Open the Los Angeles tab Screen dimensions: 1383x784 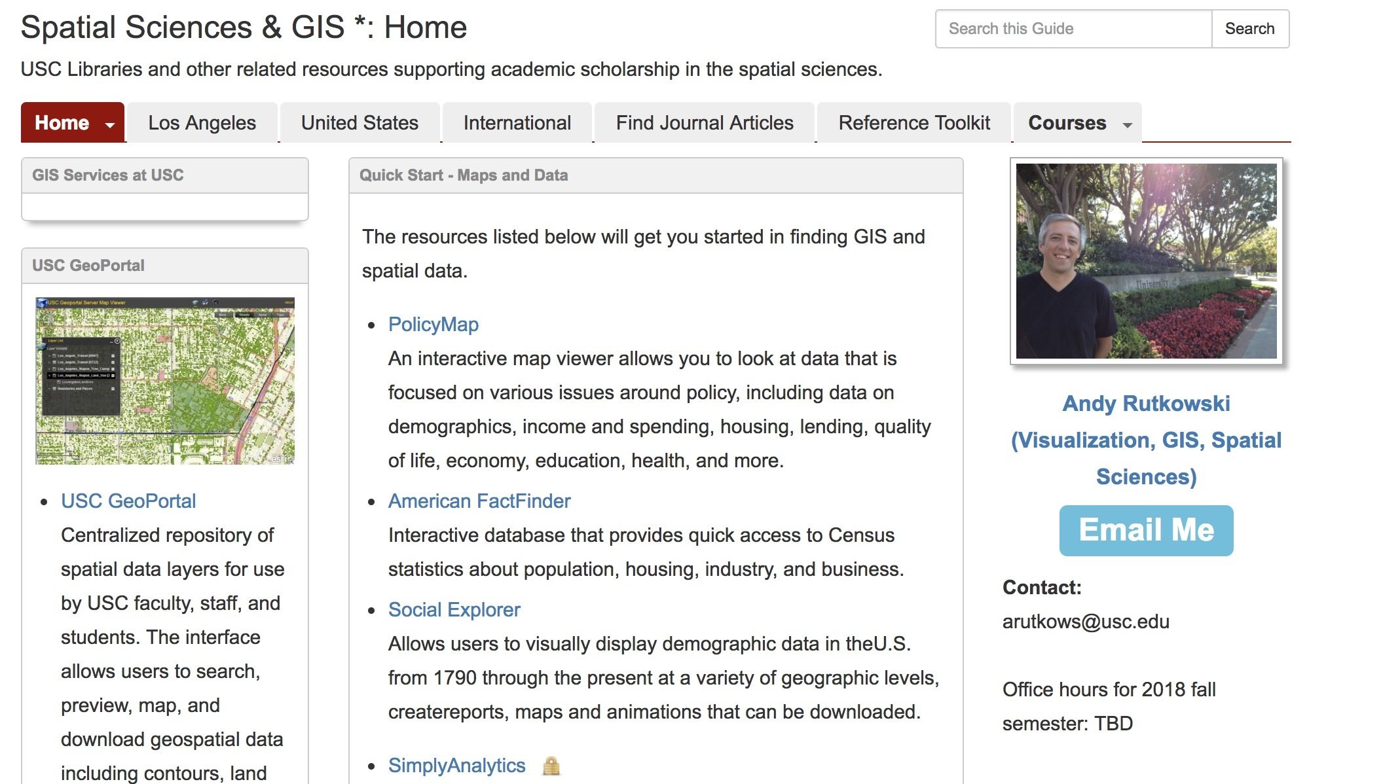coord(202,123)
